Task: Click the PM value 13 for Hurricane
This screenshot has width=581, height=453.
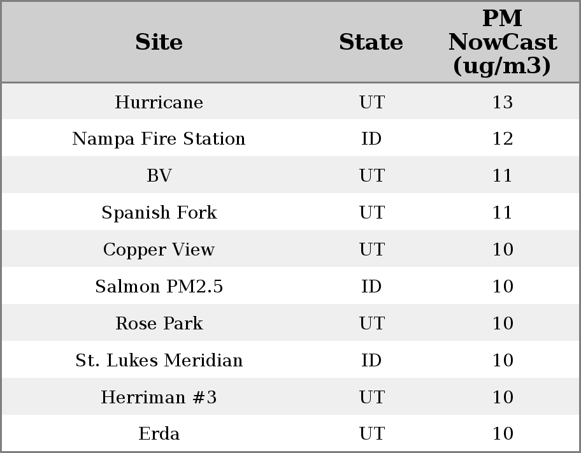Action: pyautogui.click(x=502, y=102)
